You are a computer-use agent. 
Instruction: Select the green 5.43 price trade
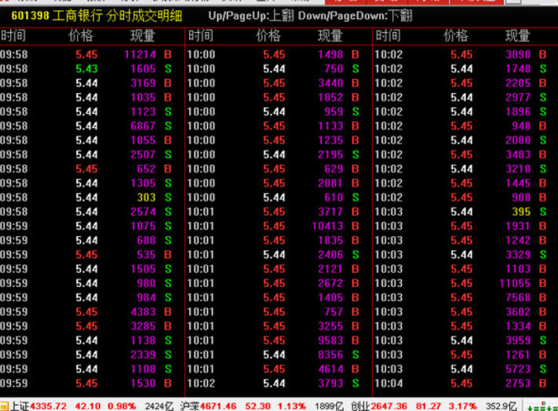point(86,69)
